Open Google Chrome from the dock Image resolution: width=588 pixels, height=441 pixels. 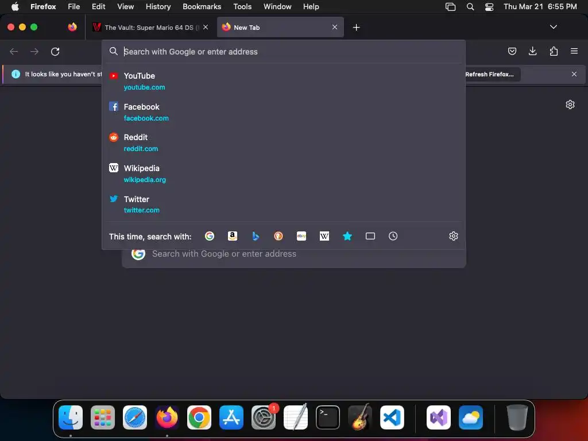point(199,417)
